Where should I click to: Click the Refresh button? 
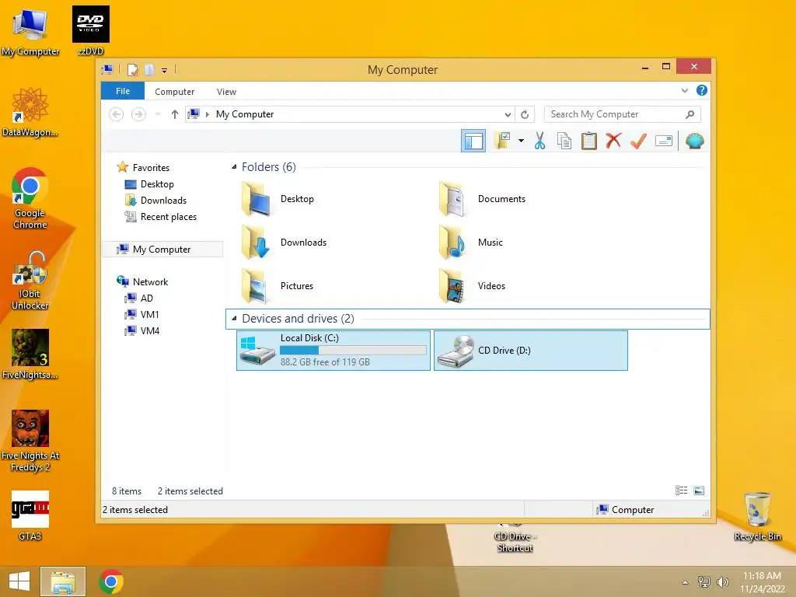525,115
